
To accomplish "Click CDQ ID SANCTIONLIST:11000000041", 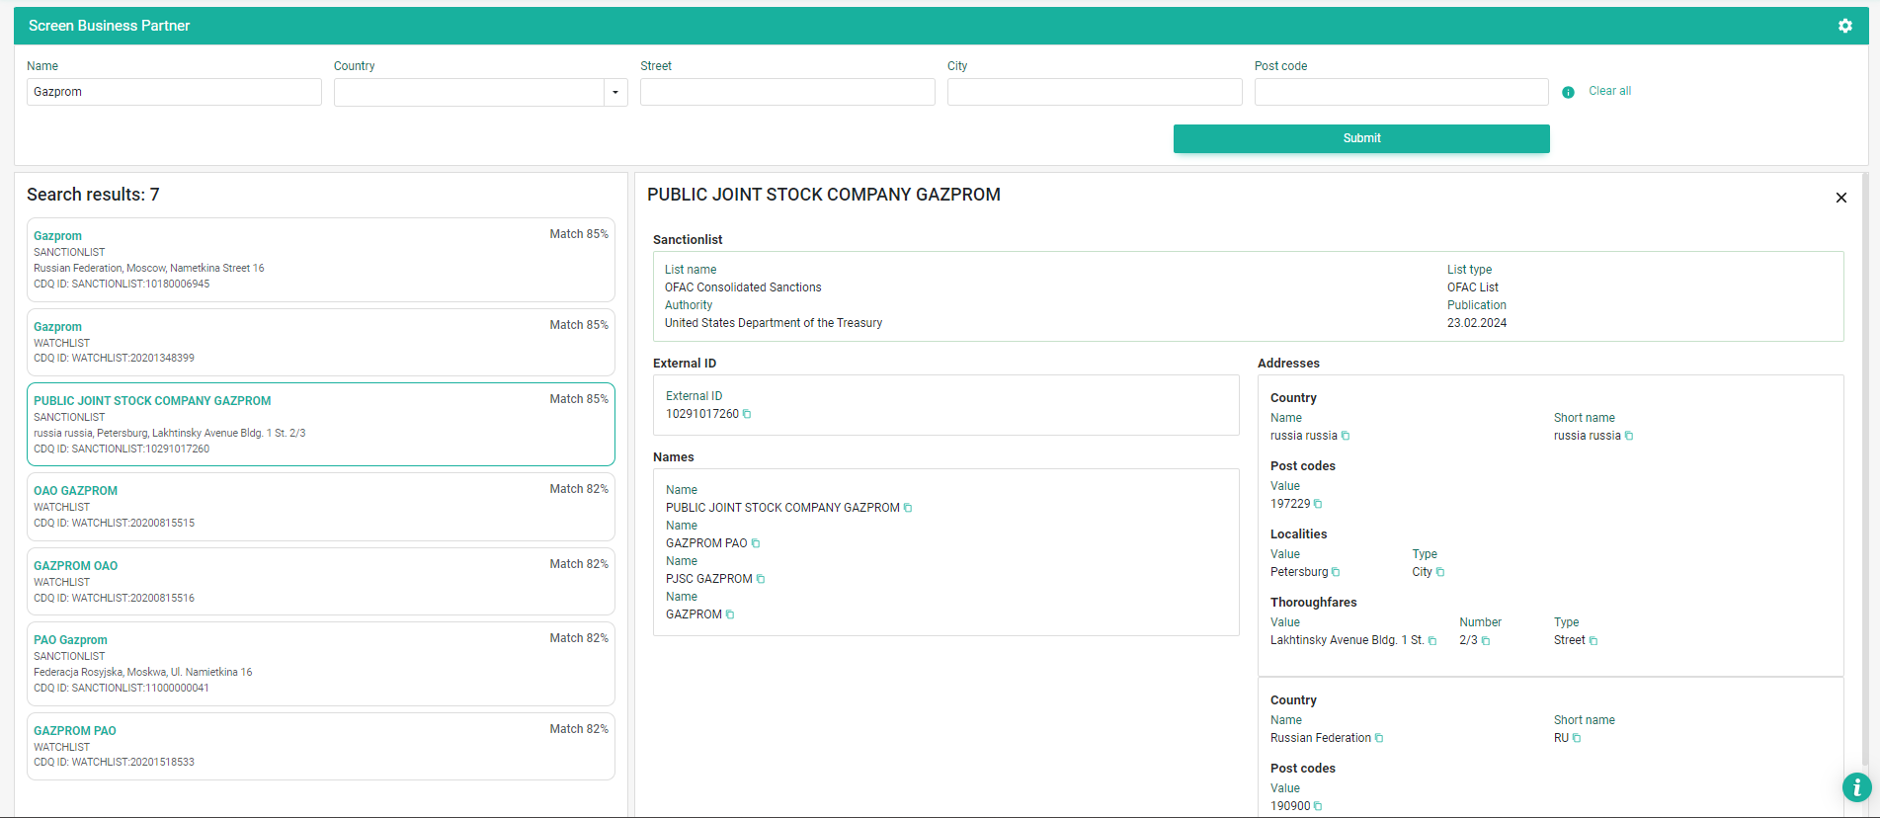I will (122, 689).
